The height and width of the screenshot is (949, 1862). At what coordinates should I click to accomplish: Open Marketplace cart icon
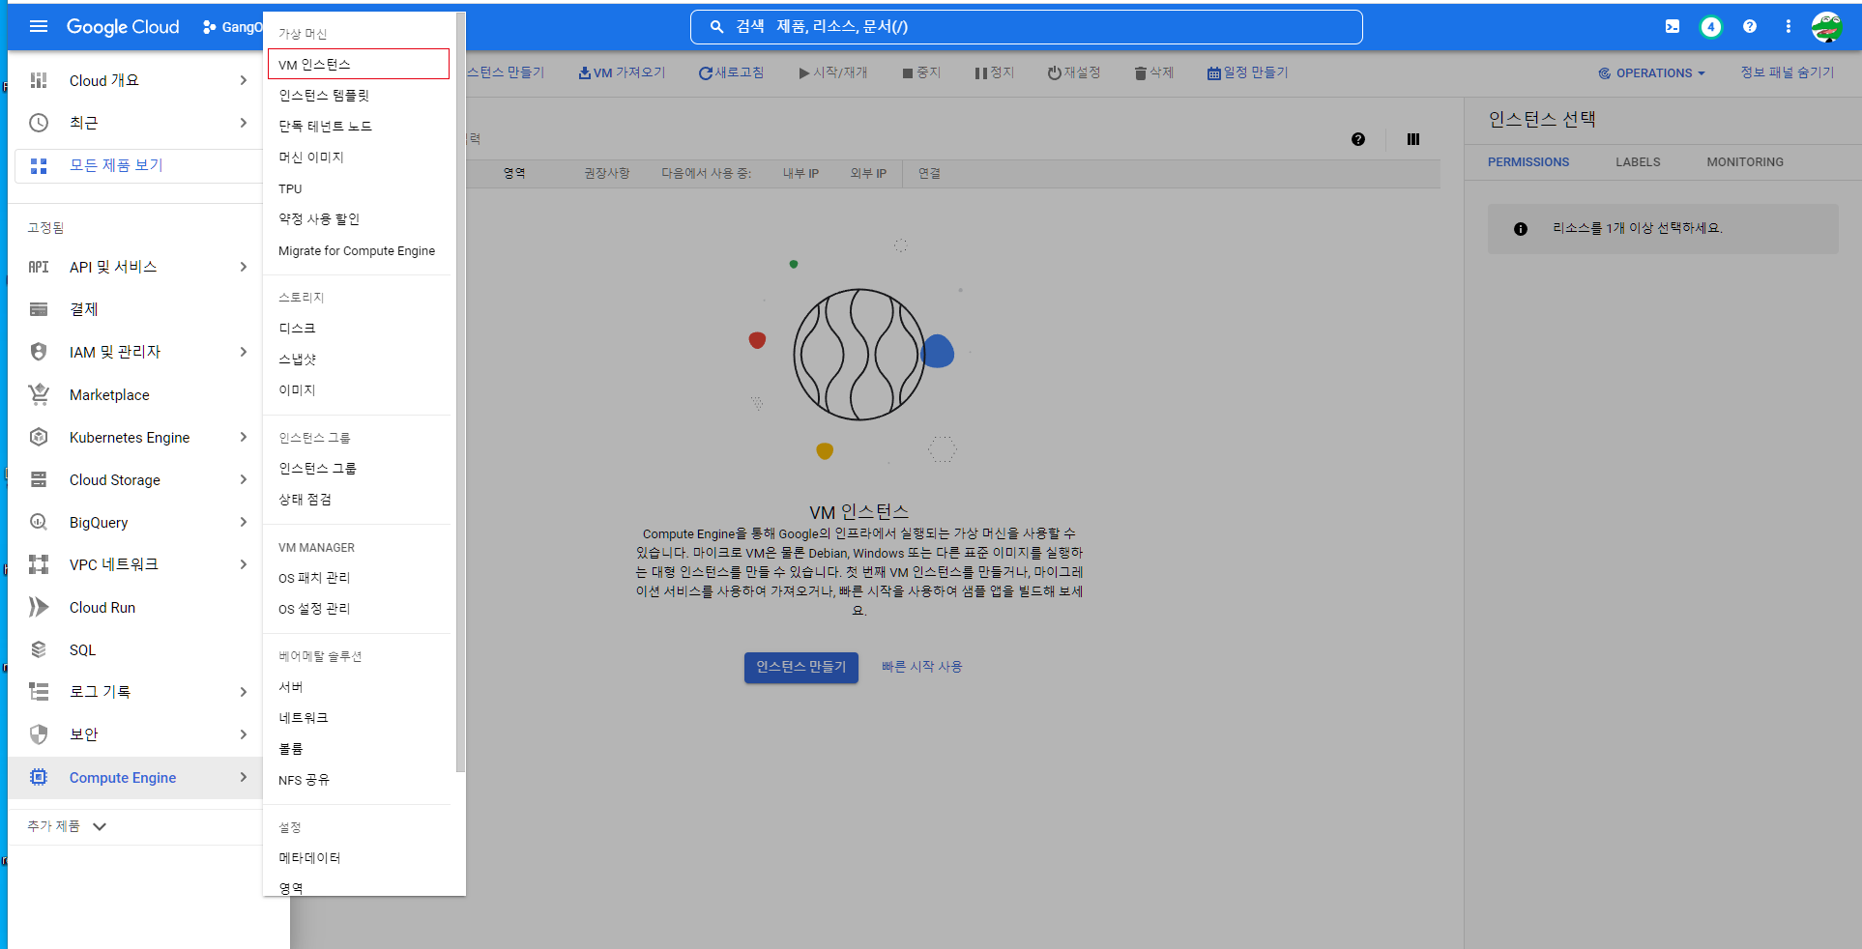(x=39, y=394)
